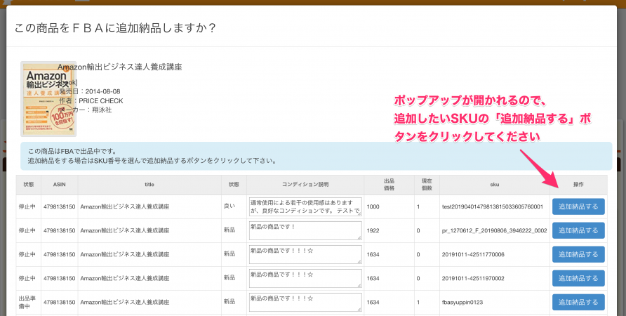Screen dimensions: 626x316
Task: Click the product title Amazon輸出ビジネス達人養成講座 heading
Action: coord(120,67)
